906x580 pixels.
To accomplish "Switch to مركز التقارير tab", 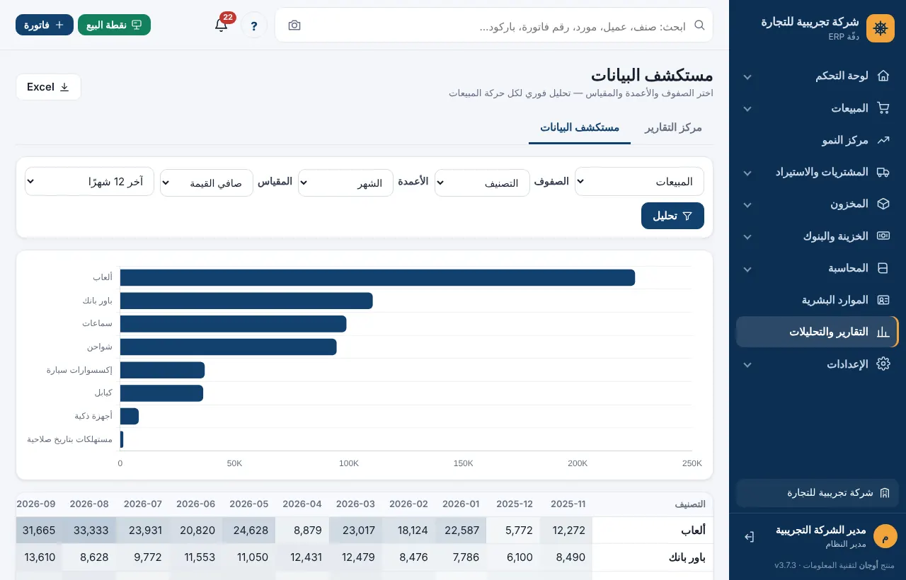I will pos(673,127).
